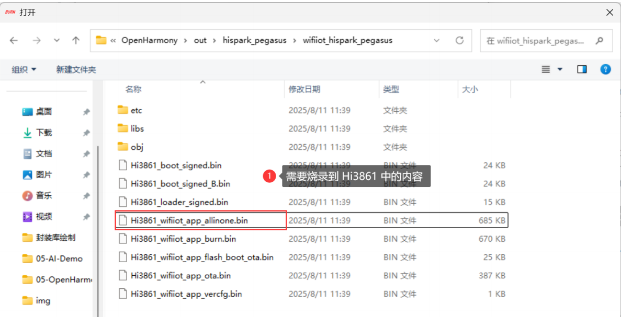Toggle the preview pane icon
Screen dimensions: 621x317
pyautogui.click(x=582, y=69)
